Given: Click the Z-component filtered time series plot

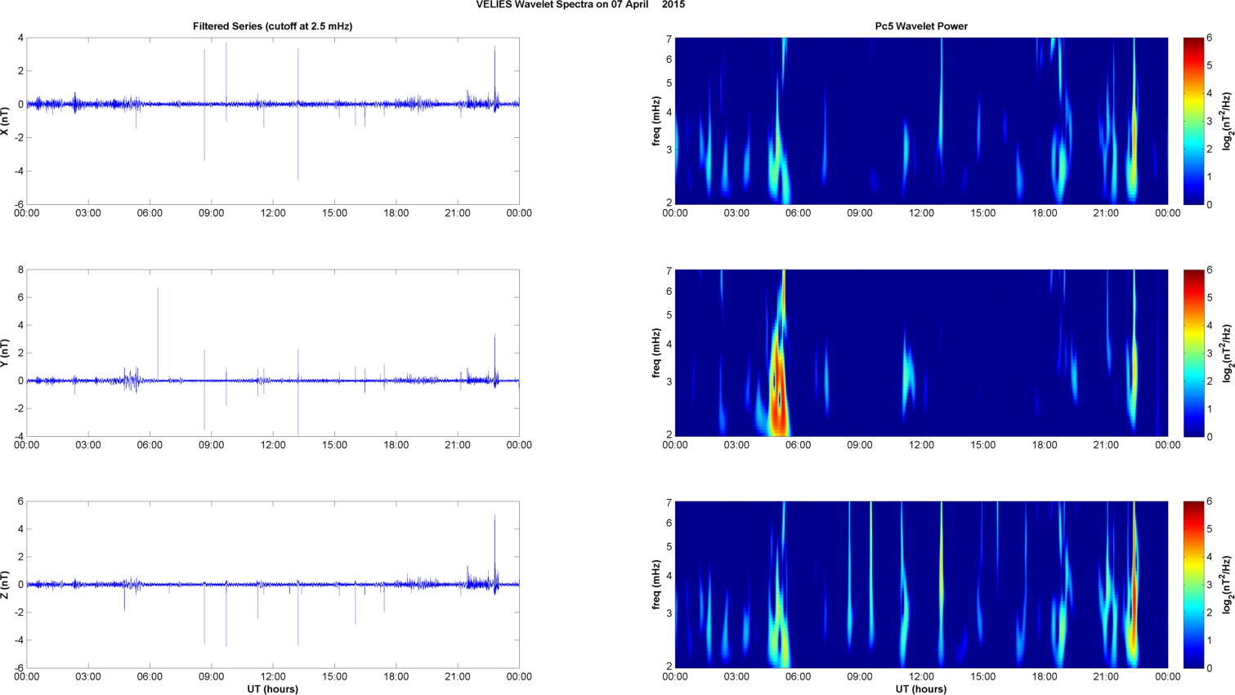Looking at the screenshot, I should coord(273,585).
